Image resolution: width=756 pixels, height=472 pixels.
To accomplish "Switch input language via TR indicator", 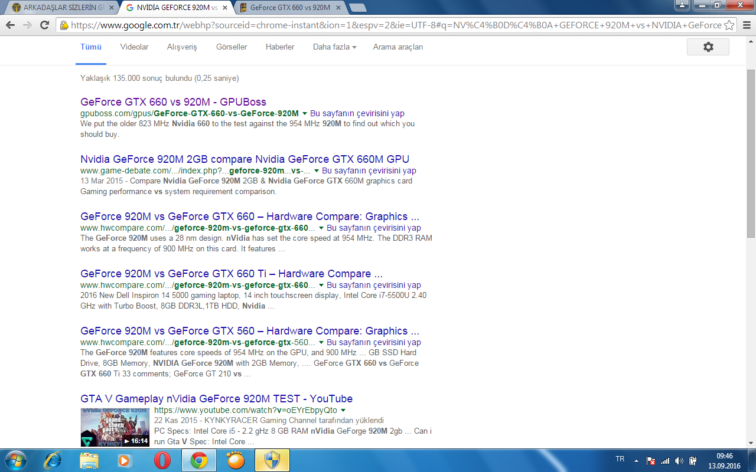I will coord(620,459).
